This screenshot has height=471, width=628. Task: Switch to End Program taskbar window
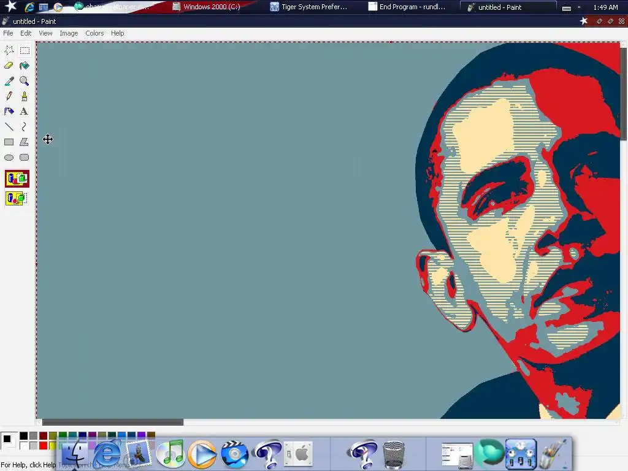[407, 7]
